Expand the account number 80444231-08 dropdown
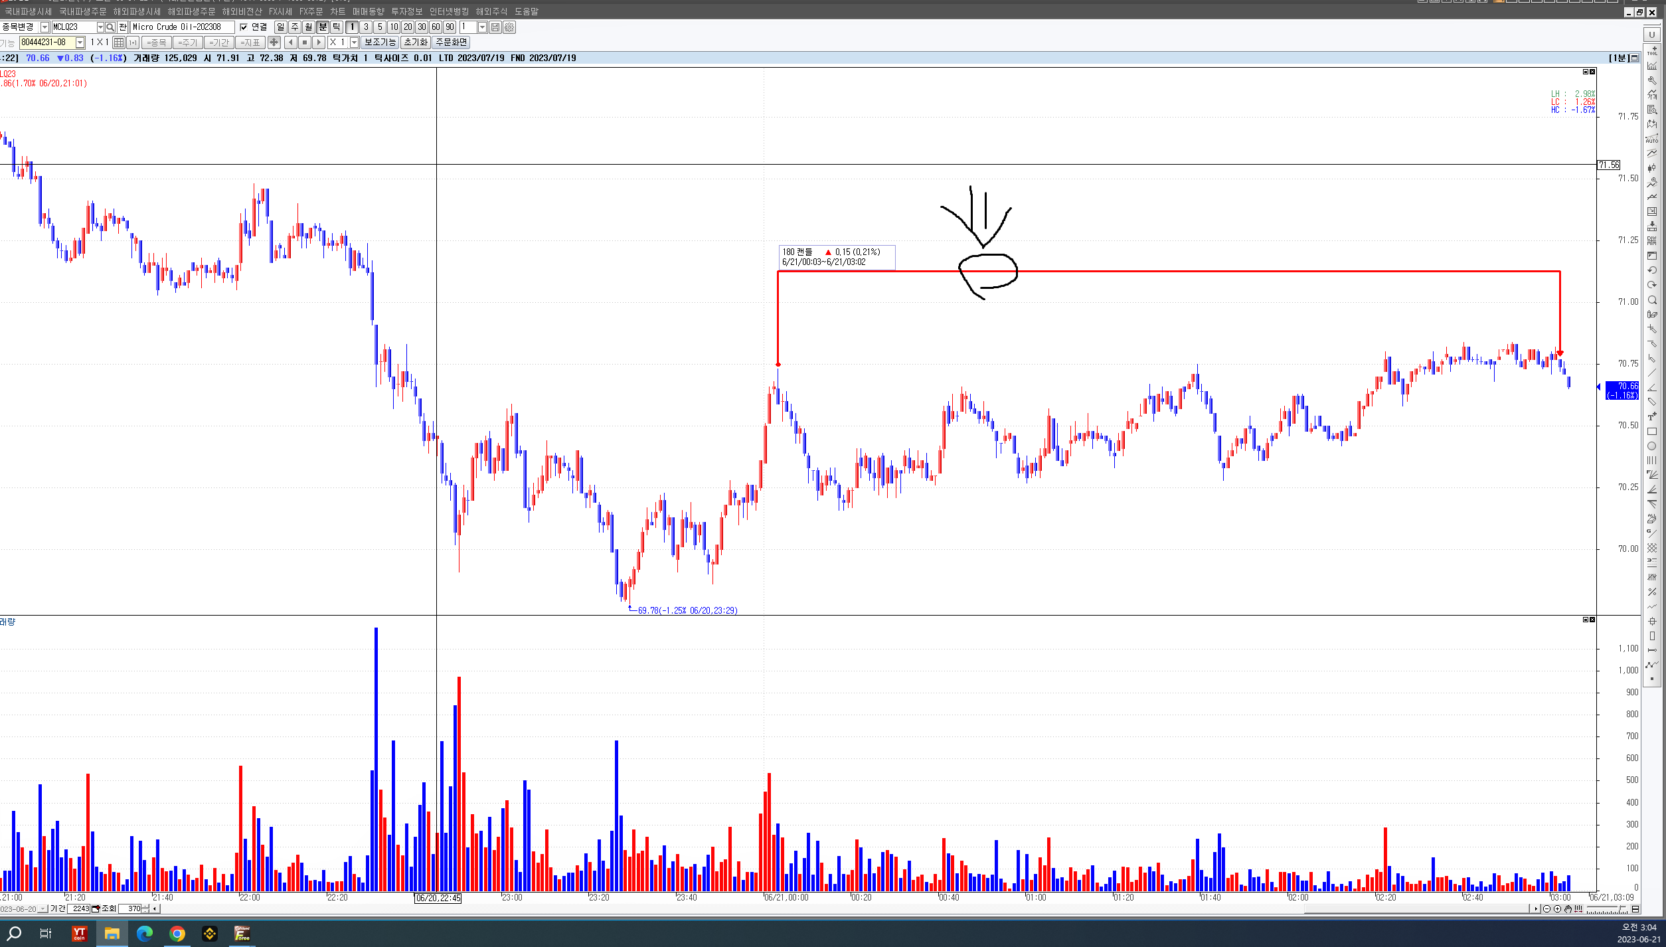Viewport: 1666px width, 947px height. pyautogui.click(x=80, y=43)
